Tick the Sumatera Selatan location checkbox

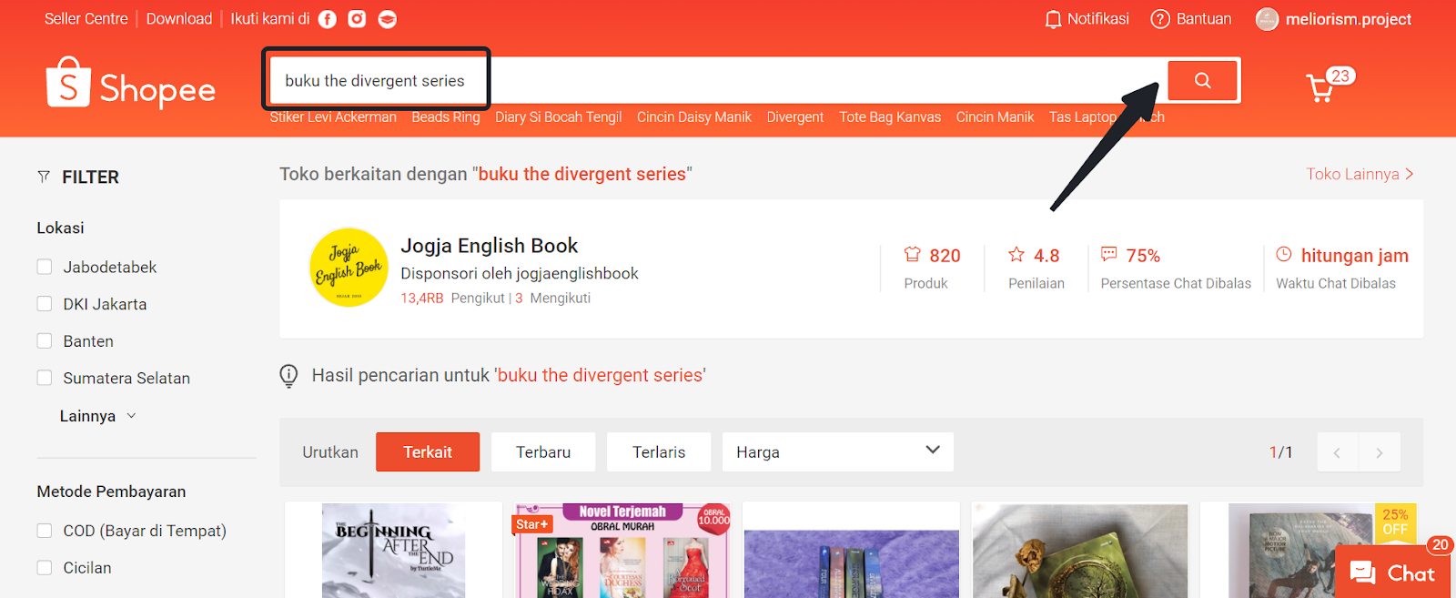coord(44,378)
